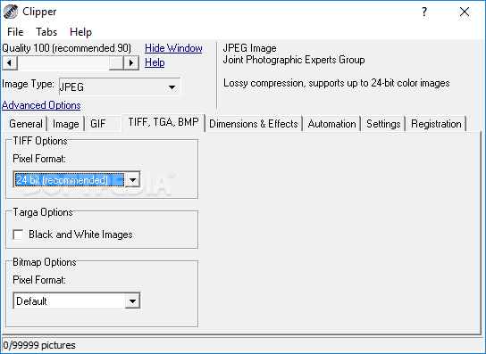The height and width of the screenshot is (354, 486).
Task: Click the 0/99999 pictures status text
Action: (x=39, y=345)
